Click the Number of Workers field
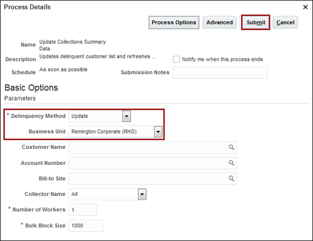The width and height of the screenshot is (313, 241). tap(83, 210)
